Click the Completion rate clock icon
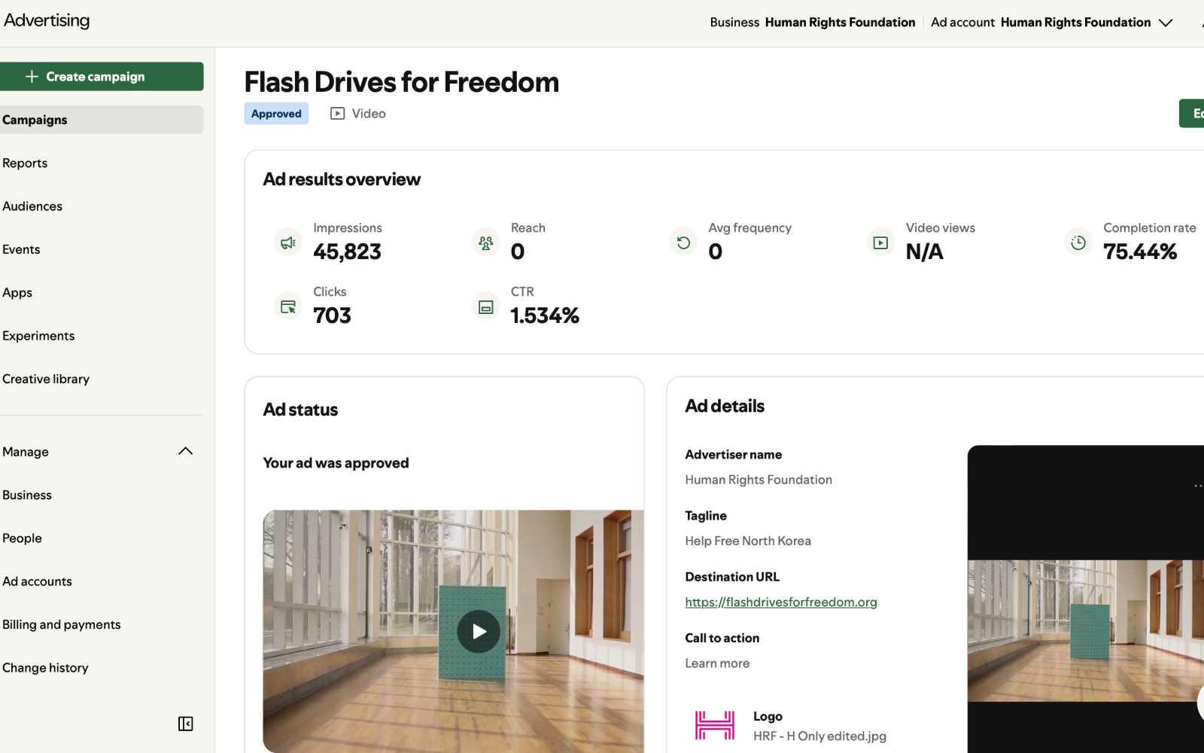The width and height of the screenshot is (1204, 753). (x=1078, y=242)
